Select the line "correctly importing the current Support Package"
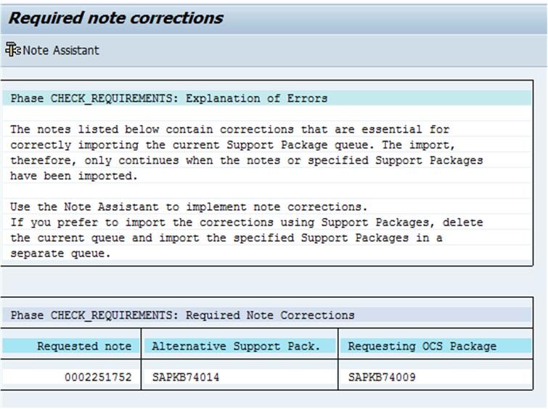 pos(240,145)
